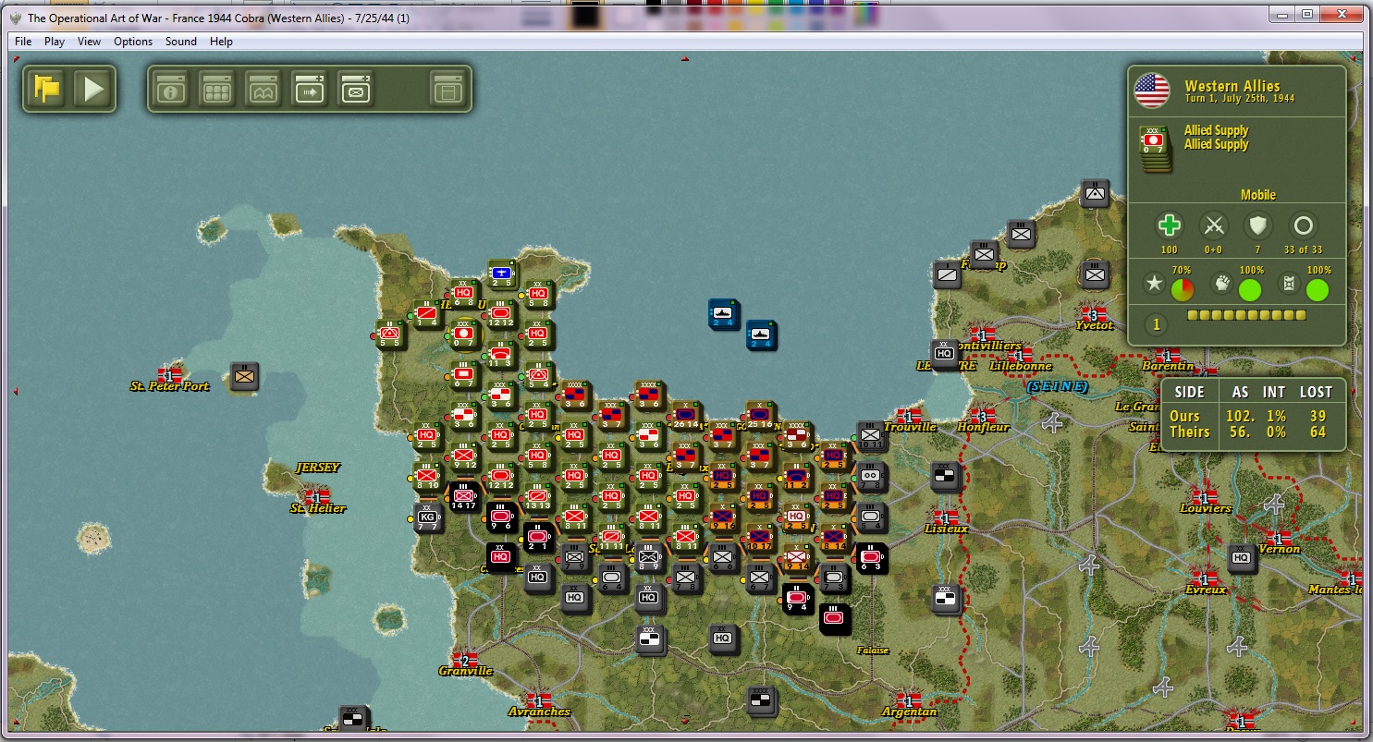The height and width of the screenshot is (742, 1373).
Task: Click the Theirs row in the combat summary
Action: tap(1251, 432)
